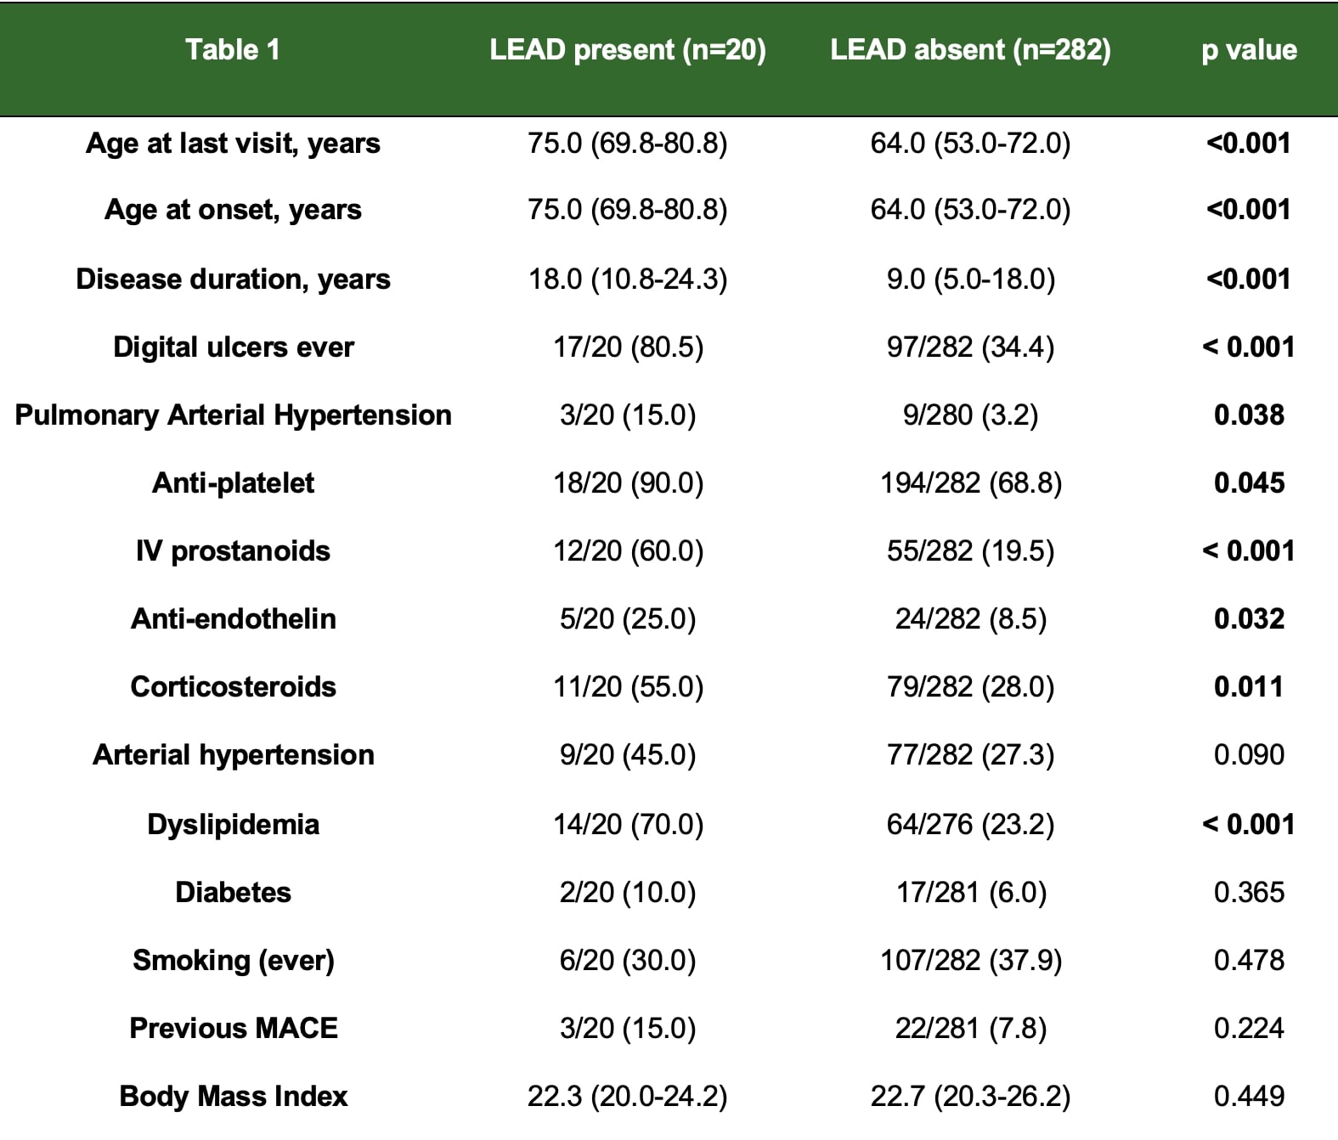The width and height of the screenshot is (1338, 1140).
Task: Select the "Anti-endothelin" row label
Action: click(233, 619)
